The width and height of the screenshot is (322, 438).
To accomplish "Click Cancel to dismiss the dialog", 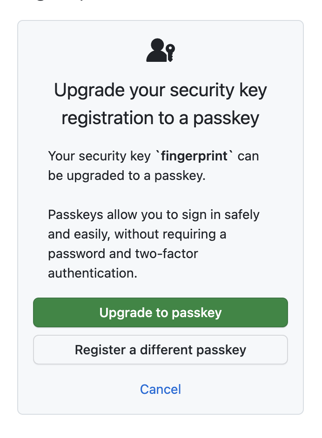I will pyautogui.click(x=160, y=389).
